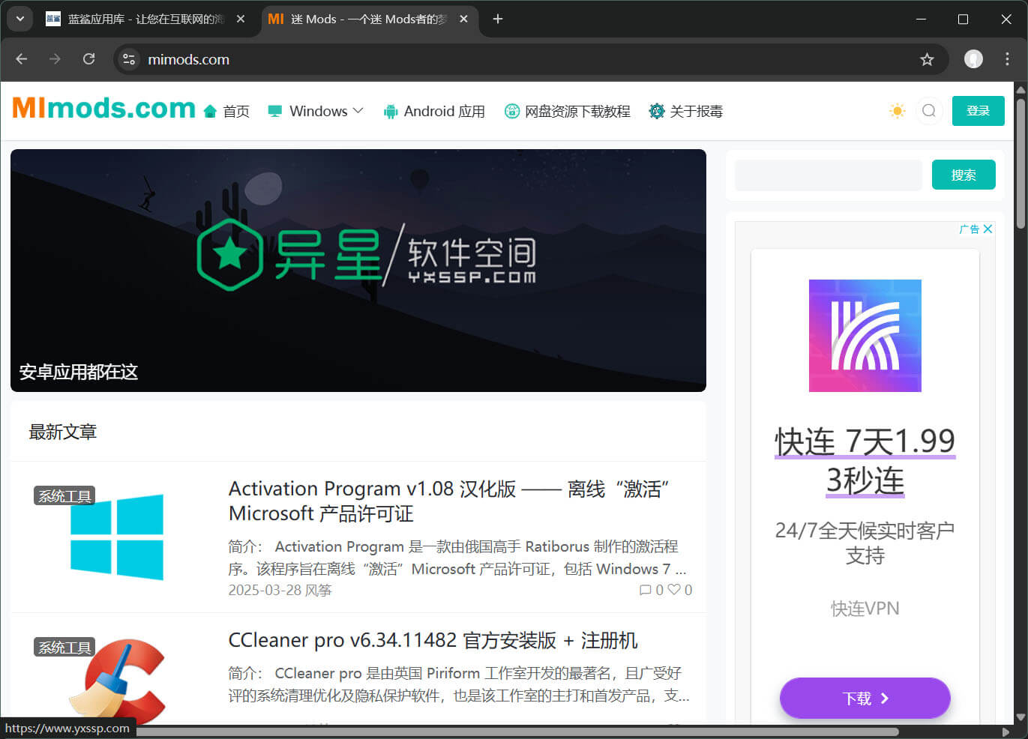This screenshot has width=1028, height=739.
Task: Open the browser profile avatar
Action: click(973, 59)
